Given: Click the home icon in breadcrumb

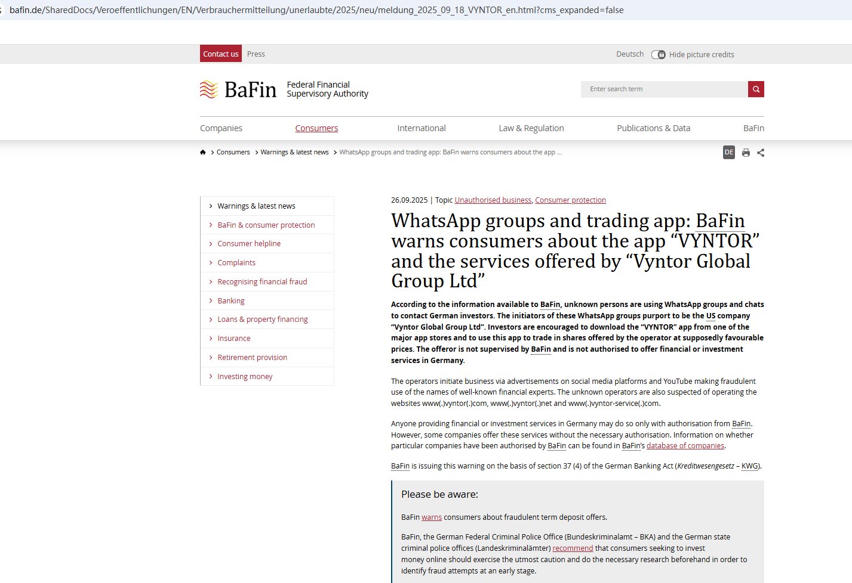Looking at the screenshot, I should [203, 153].
